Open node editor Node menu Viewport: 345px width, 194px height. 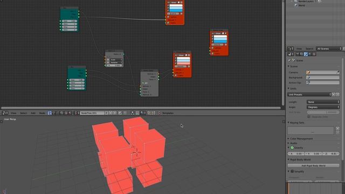42,113
